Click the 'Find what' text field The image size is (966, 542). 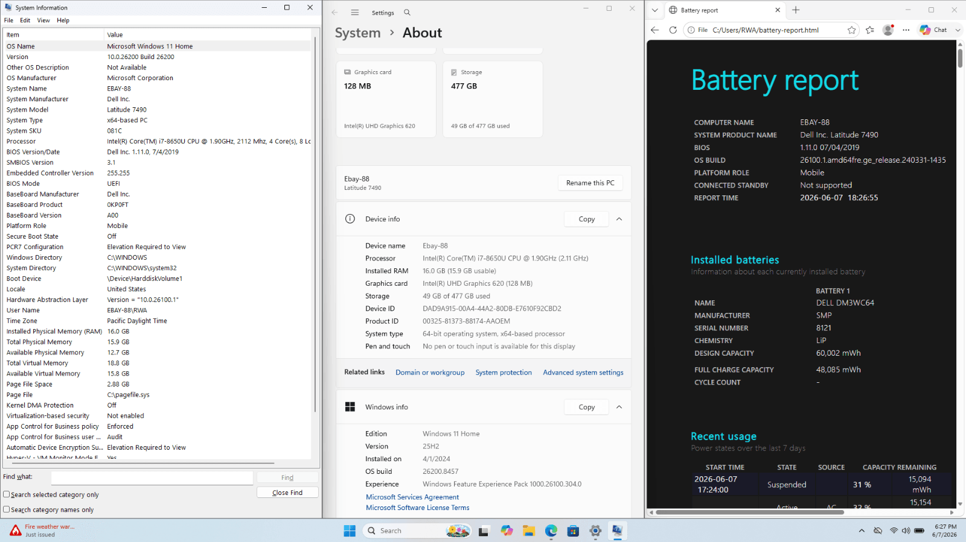tap(152, 477)
